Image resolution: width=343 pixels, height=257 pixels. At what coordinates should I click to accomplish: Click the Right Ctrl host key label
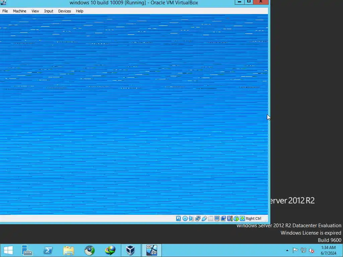[253, 219]
